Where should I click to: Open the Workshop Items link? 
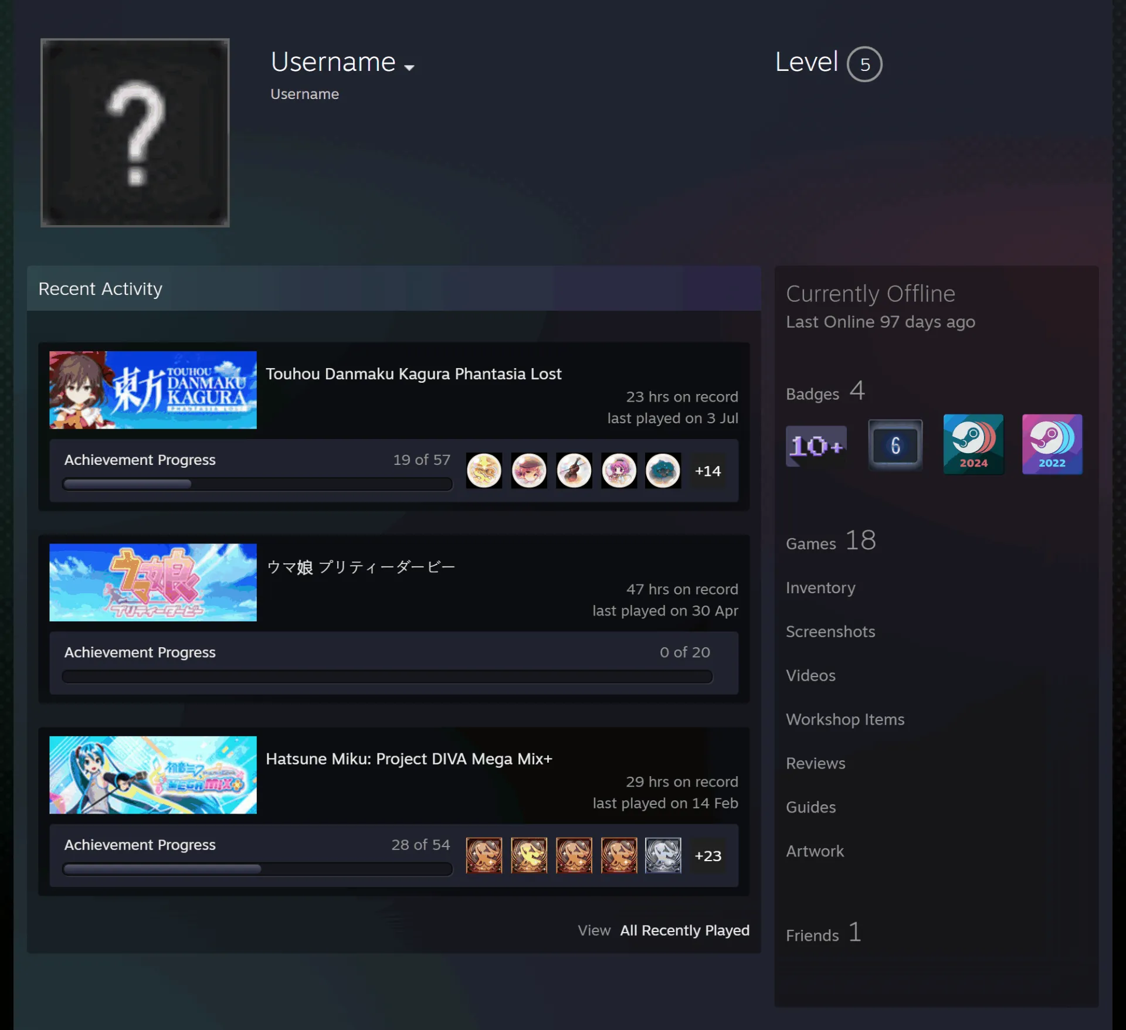[x=845, y=719]
